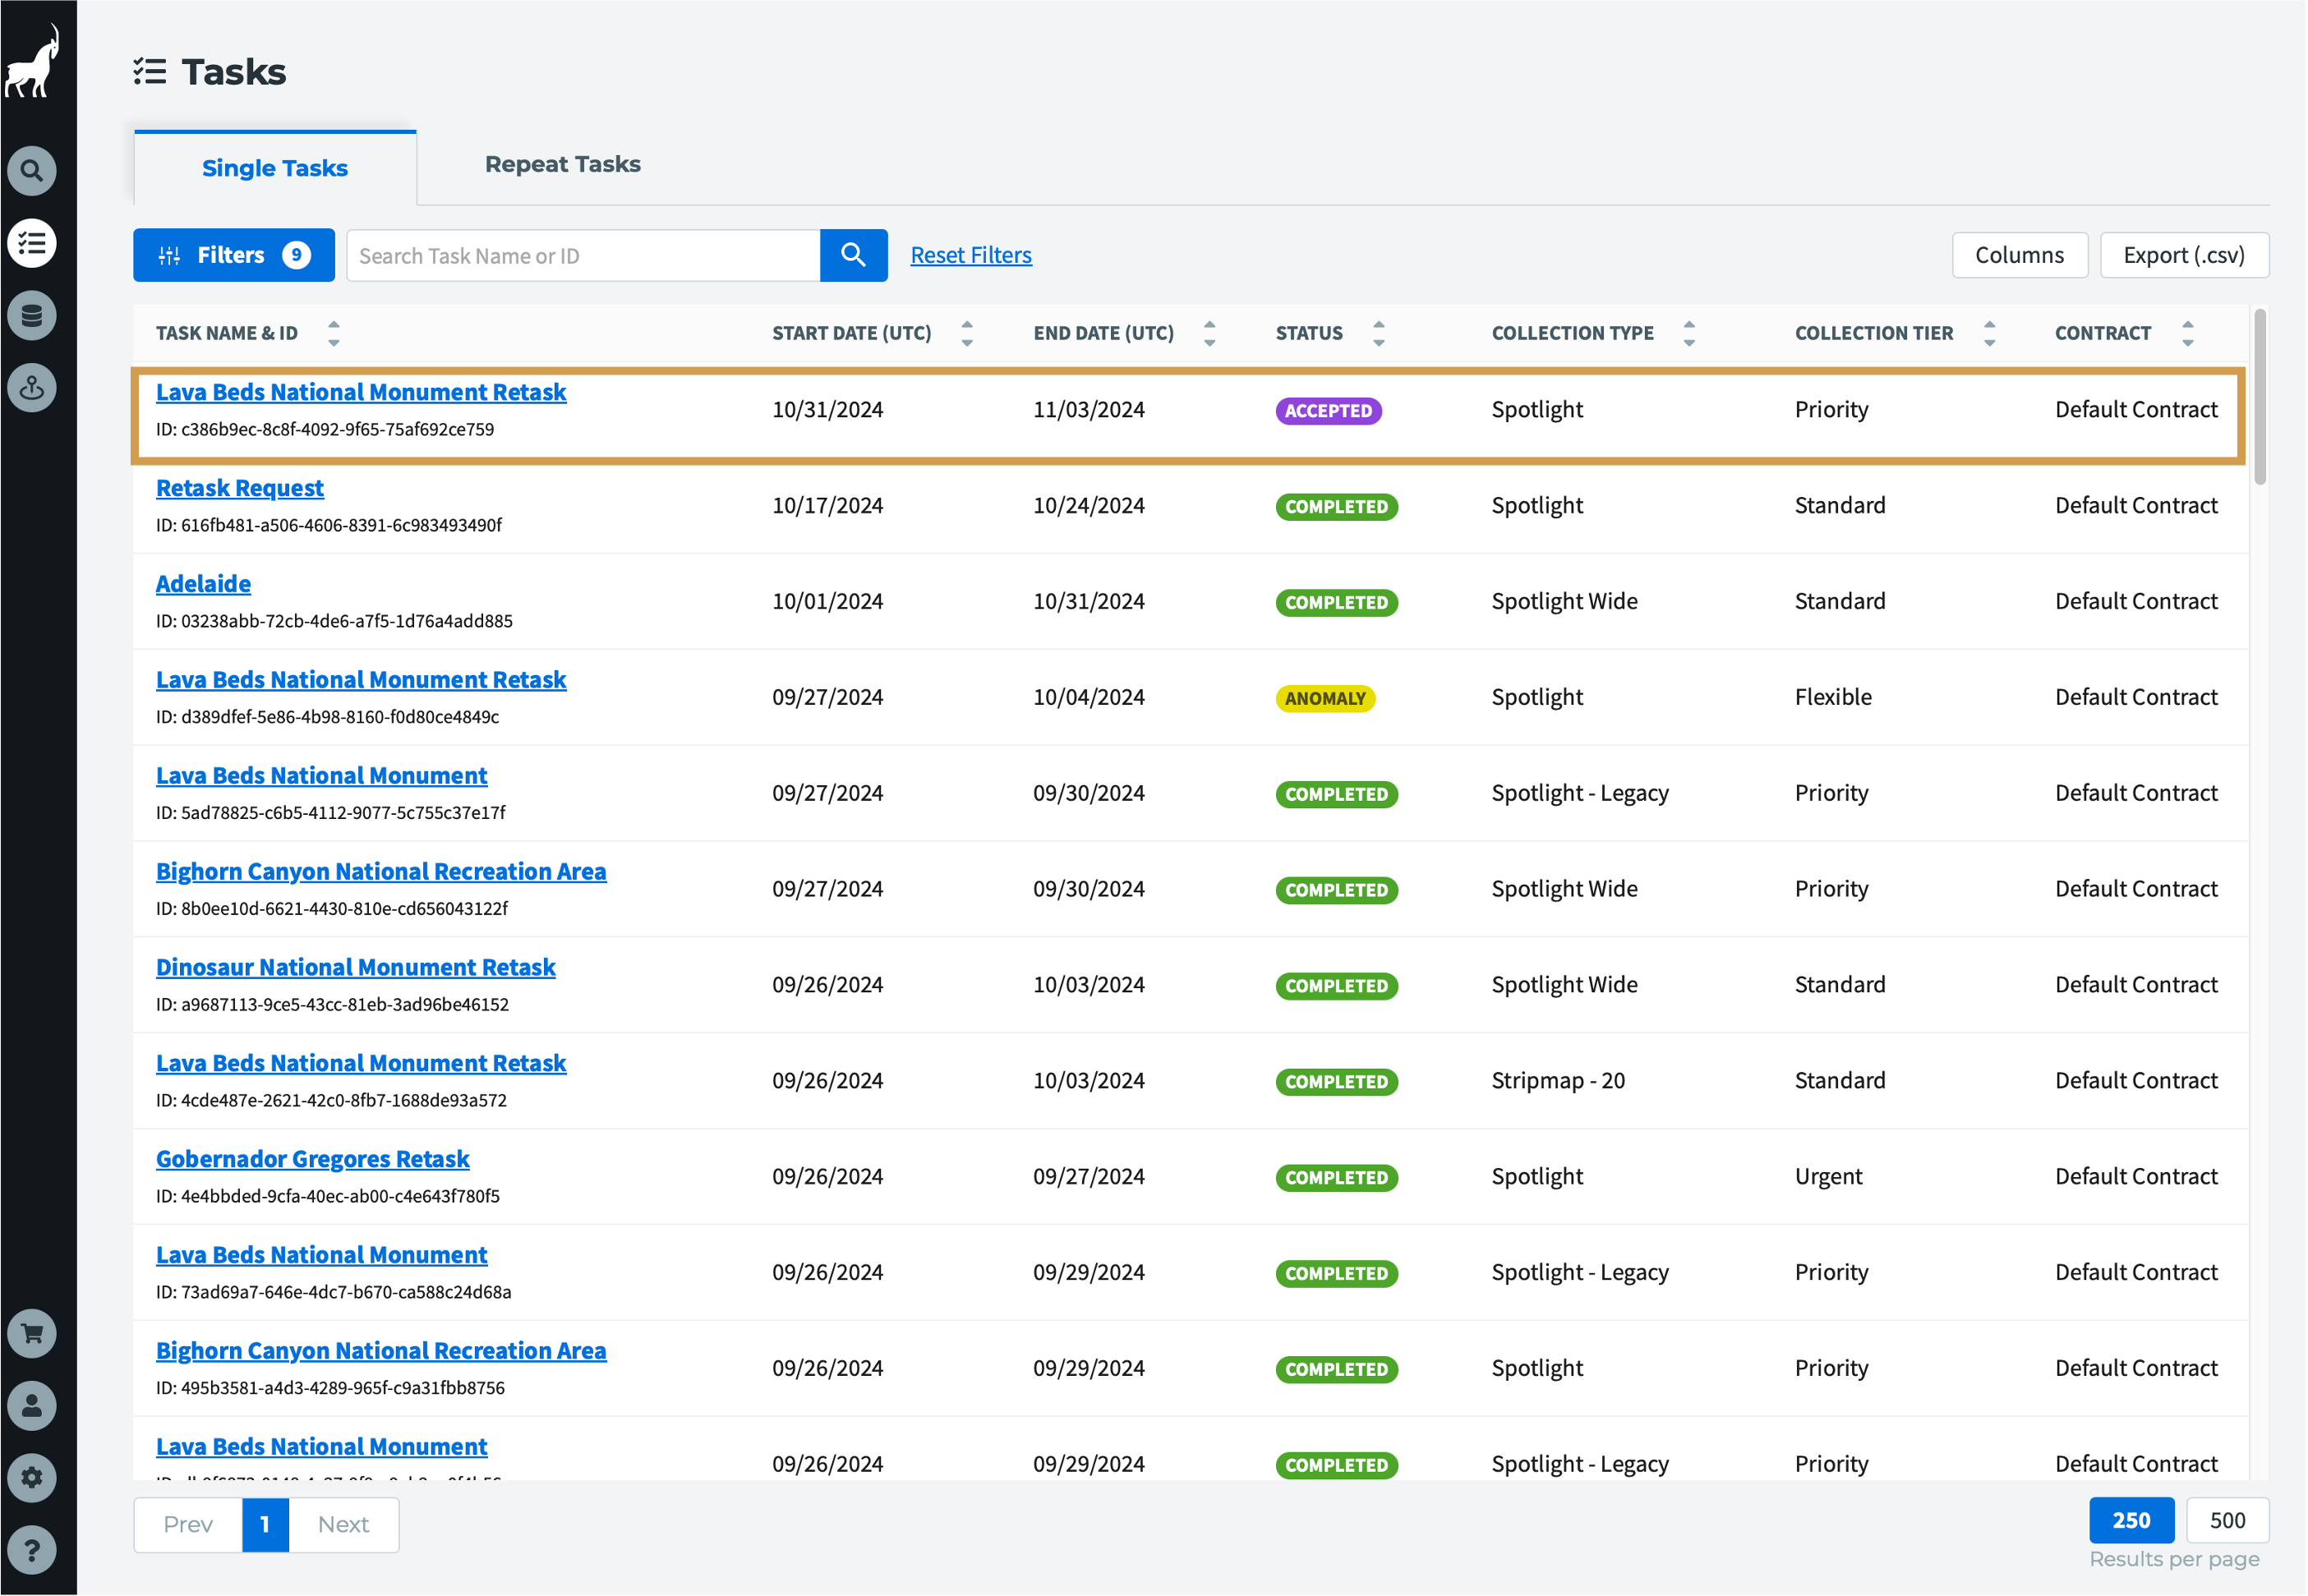Viewport: 2308px width, 1596px height.
Task: Open Bighorn Canyon task starting 09/27/2024
Action: pyautogui.click(x=381, y=872)
